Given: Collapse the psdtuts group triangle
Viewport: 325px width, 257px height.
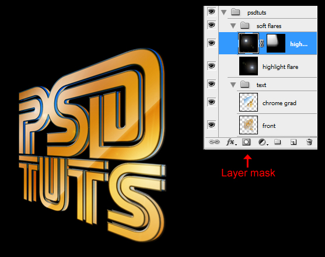Looking at the screenshot, I should (223, 12).
